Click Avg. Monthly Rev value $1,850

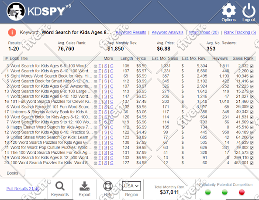pos(115,49)
